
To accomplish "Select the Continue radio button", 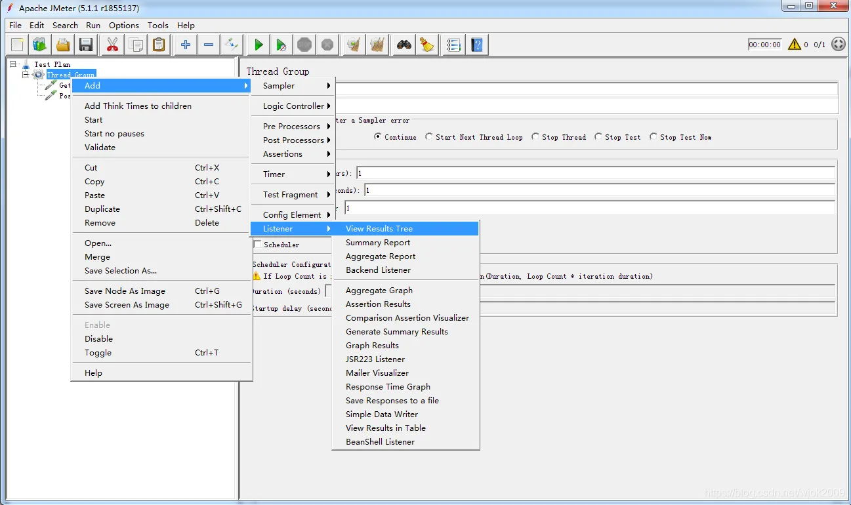I will pos(395,137).
